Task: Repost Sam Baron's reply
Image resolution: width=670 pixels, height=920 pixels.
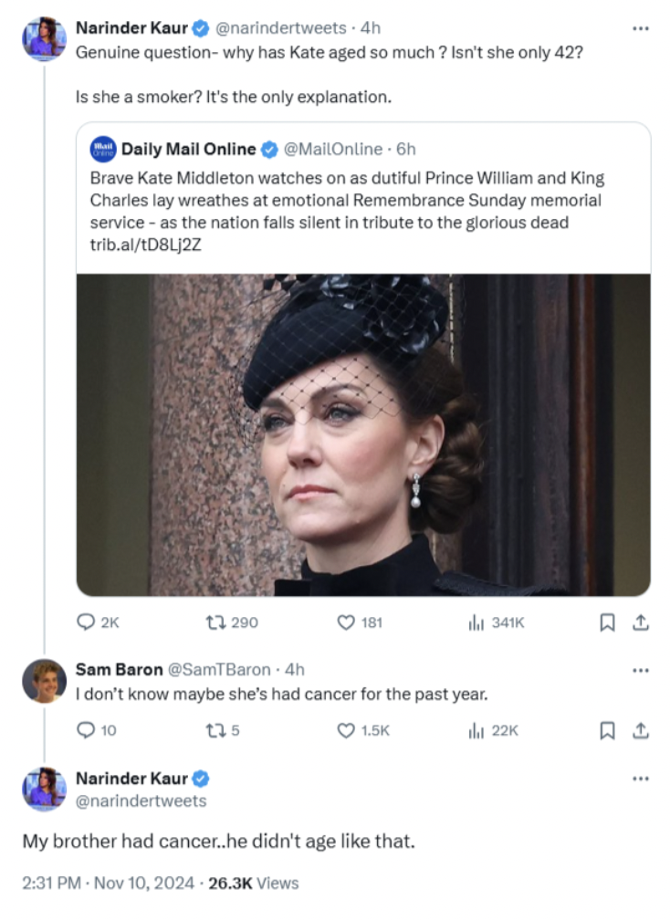Action: [x=218, y=730]
